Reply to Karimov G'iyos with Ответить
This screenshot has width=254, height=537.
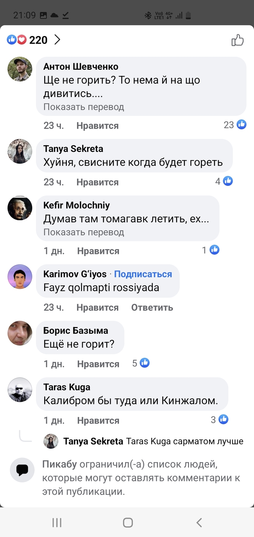152,307
